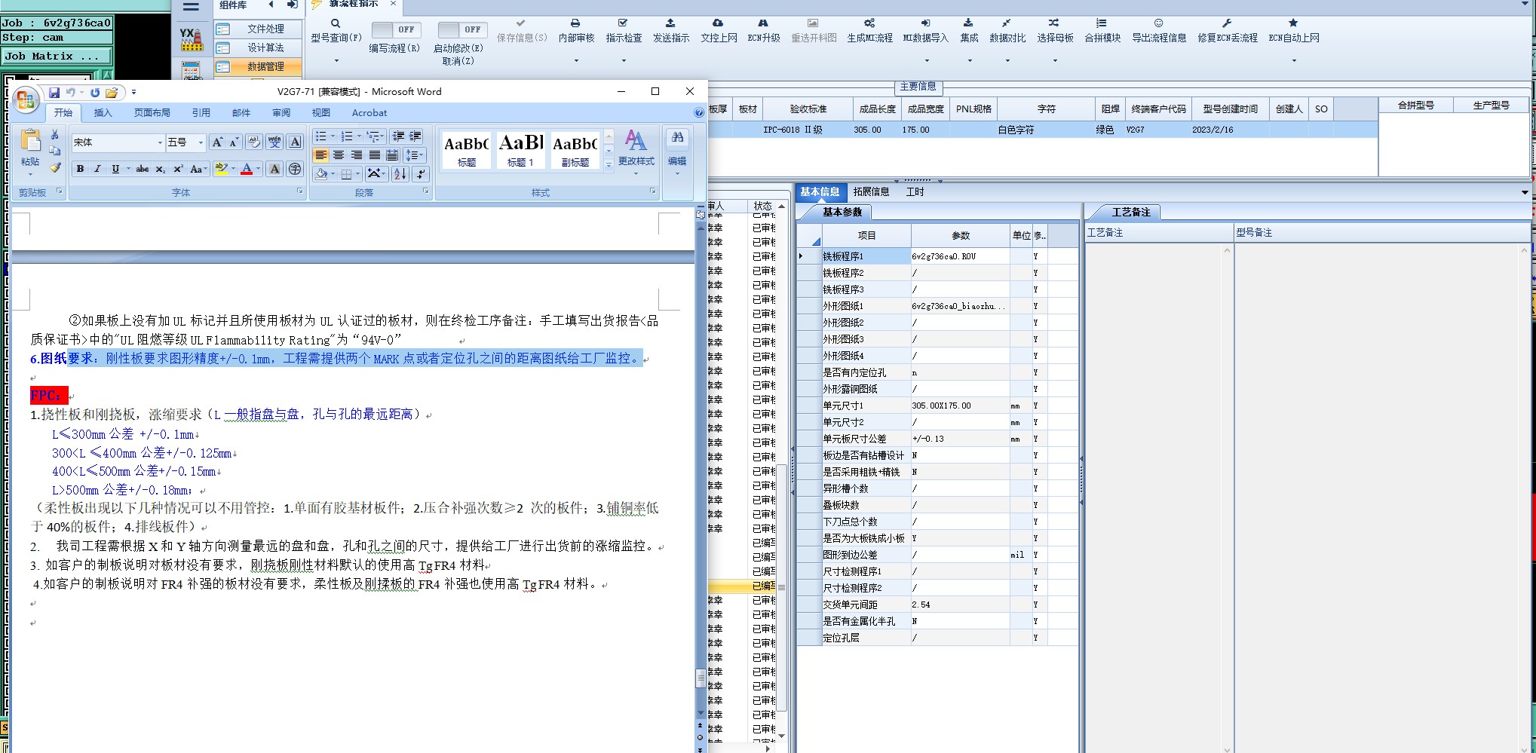
Task: Click the 编辑 editing group button
Action: tap(677, 153)
